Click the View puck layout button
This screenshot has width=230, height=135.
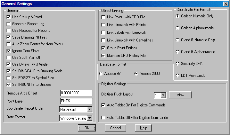click(180, 95)
